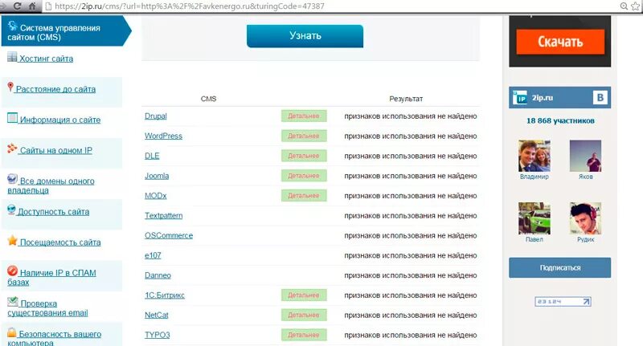Screen dimensions: 643x346
Task: Click Детальнее button in MODx row
Action: coord(304,196)
